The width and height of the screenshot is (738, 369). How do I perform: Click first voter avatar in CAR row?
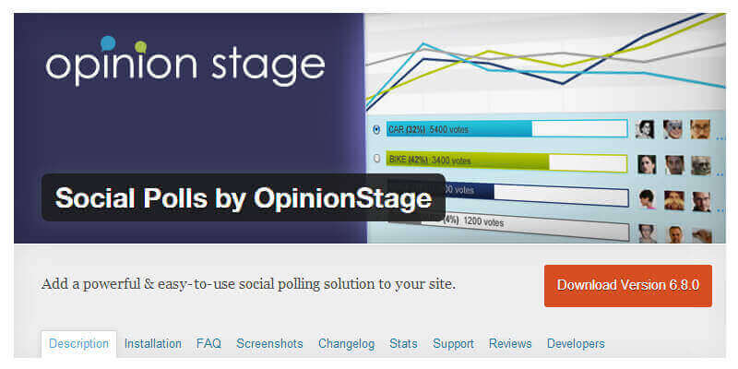[x=646, y=129]
